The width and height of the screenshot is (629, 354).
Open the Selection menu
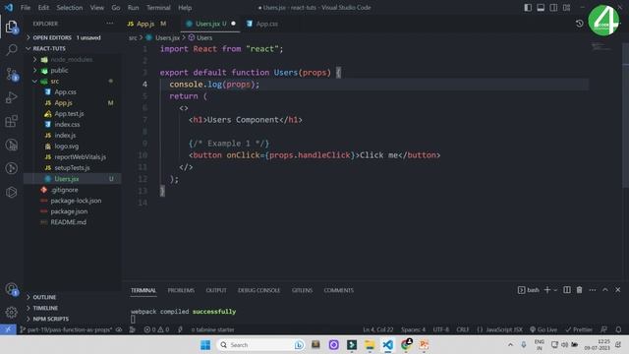point(70,8)
